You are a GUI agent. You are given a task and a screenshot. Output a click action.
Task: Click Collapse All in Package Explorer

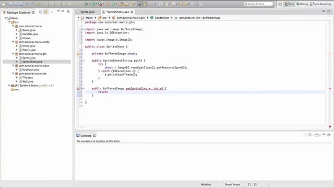point(41,12)
